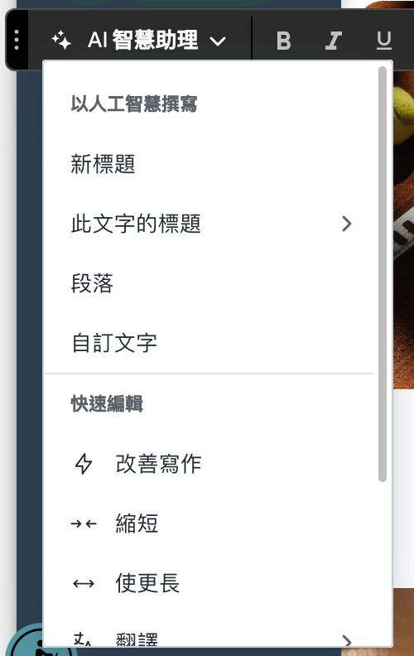Click the Bold formatting icon
The image size is (414, 656).
[283, 41]
